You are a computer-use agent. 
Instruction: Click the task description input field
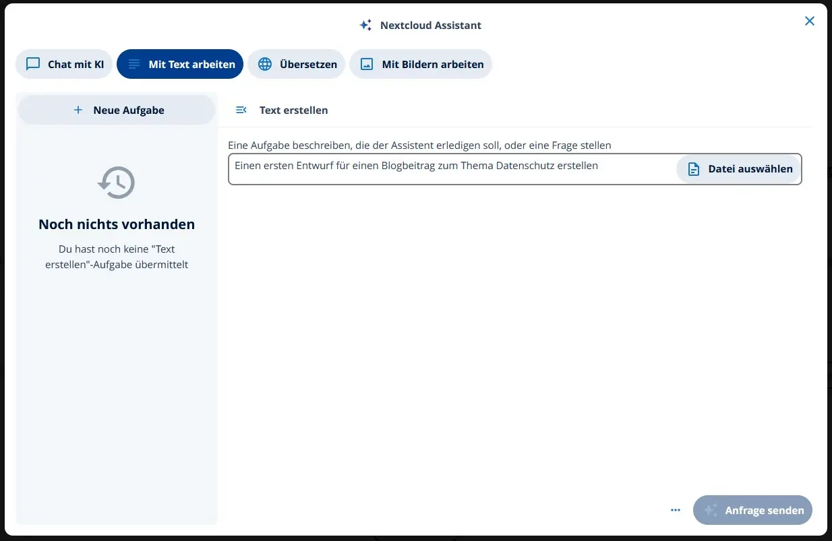coord(445,165)
